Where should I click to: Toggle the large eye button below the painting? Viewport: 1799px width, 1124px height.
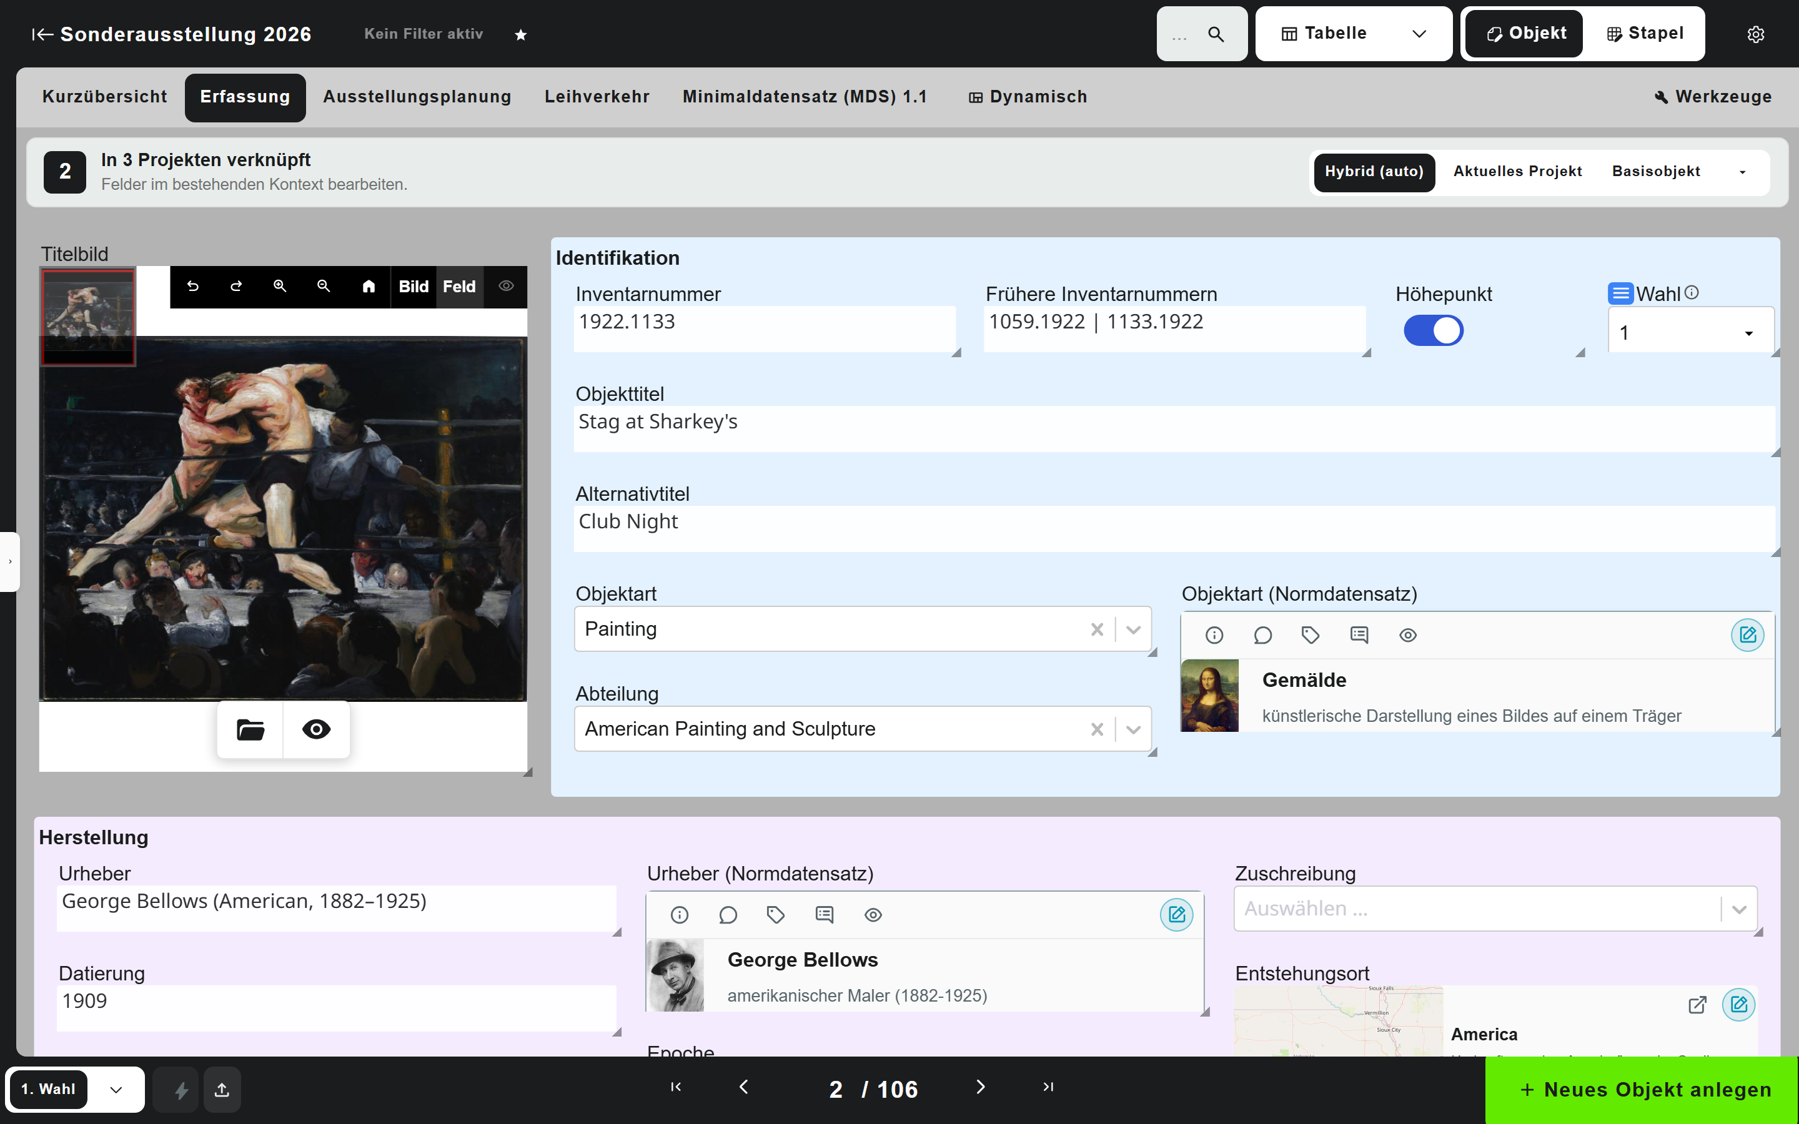pyautogui.click(x=317, y=729)
